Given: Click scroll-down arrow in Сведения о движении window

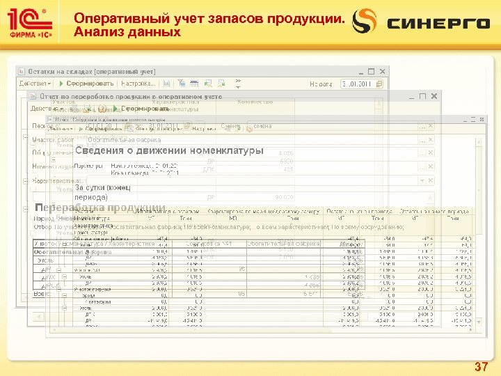Looking at the screenshot, I should coord(479,322).
